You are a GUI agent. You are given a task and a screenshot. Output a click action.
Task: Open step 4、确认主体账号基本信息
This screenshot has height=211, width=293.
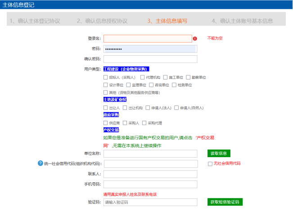[242, 21]
